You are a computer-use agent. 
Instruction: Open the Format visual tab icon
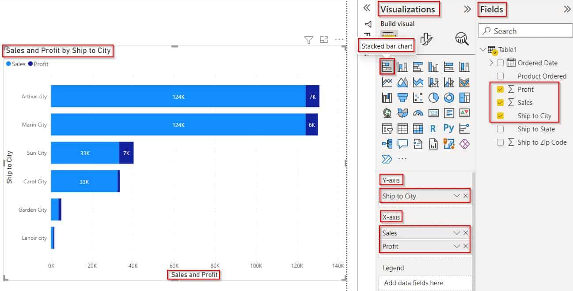(426, 39)
